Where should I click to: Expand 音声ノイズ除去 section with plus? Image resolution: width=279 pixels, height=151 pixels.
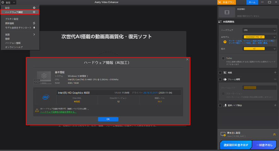(x=275, y=105)
